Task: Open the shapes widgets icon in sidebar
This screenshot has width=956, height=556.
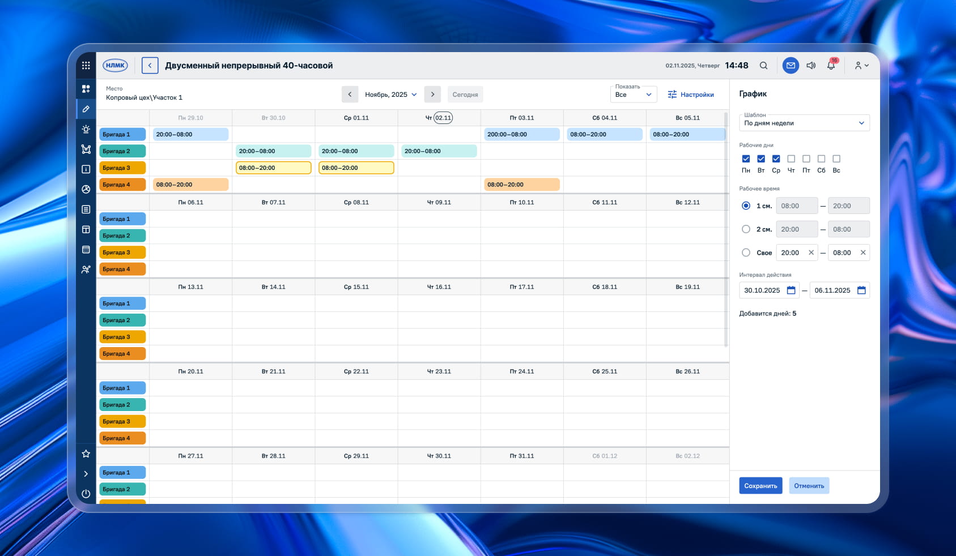Action: click(86, 89)
